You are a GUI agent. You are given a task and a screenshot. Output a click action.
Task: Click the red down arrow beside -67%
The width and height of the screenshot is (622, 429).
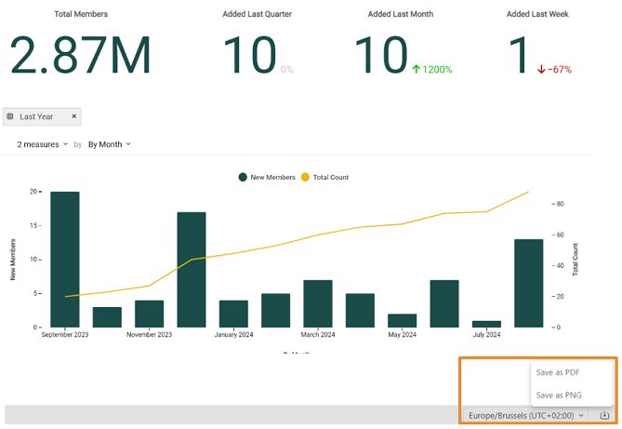pyautogui.click(x=541, y=70)
